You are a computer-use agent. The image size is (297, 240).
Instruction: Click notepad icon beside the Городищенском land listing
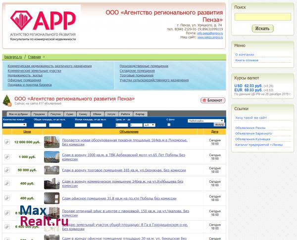click(7, 226)
